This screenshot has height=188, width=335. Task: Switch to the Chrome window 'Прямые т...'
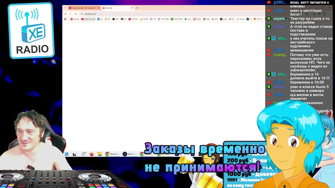tap(113, 154)
